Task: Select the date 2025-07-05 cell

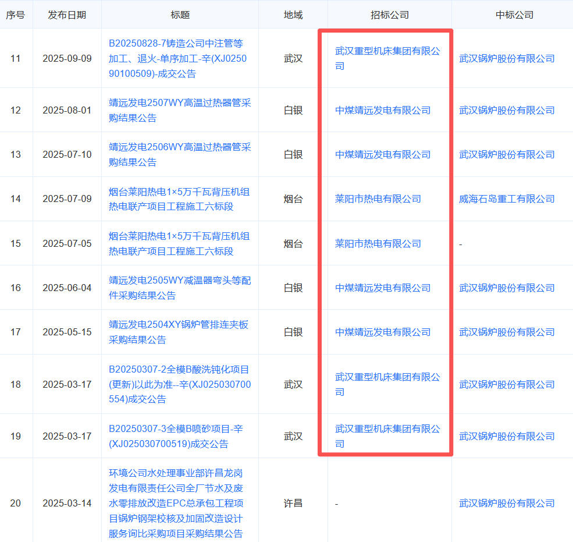Action: [x=67, y=243]
